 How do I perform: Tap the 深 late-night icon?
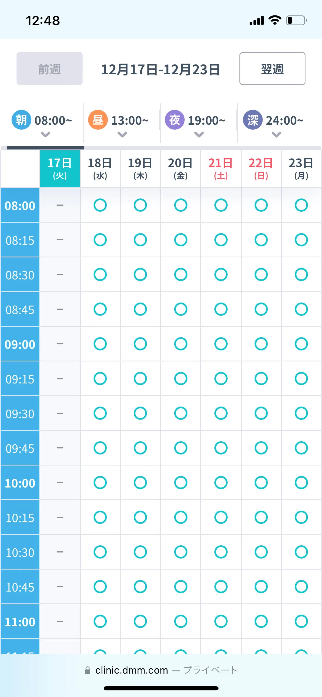(253, 120)
